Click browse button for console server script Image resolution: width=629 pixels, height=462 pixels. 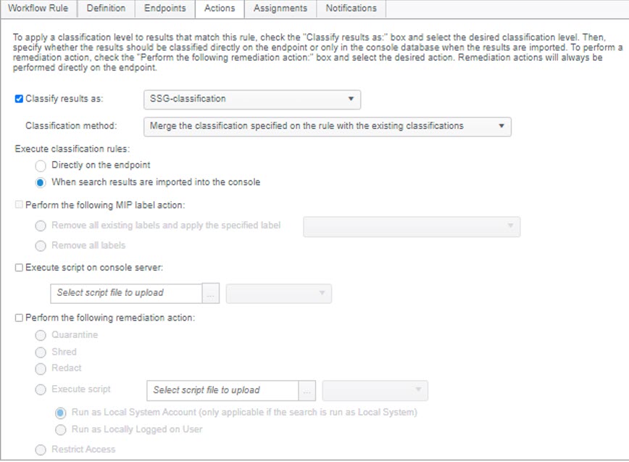point(210,293)
